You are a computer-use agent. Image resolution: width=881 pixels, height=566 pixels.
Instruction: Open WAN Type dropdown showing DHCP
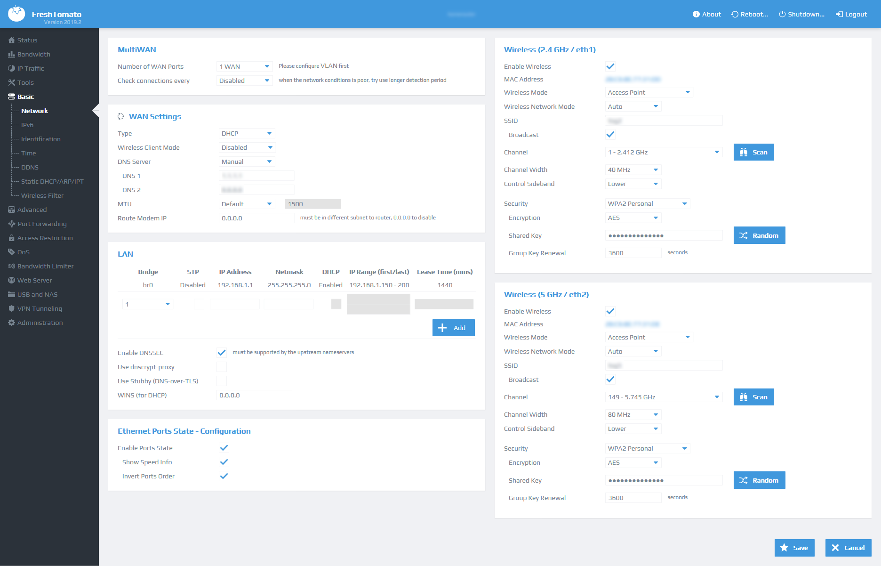247,133
